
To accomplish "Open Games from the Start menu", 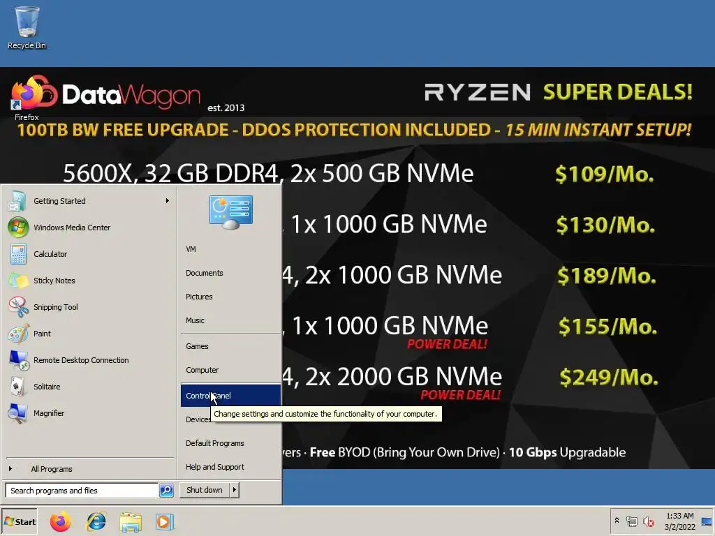I will click(x=230, y=346).
